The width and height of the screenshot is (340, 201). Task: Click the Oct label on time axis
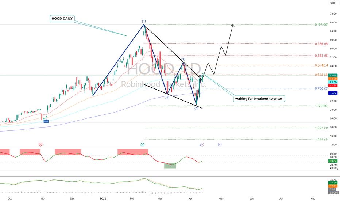pos(9,198)
